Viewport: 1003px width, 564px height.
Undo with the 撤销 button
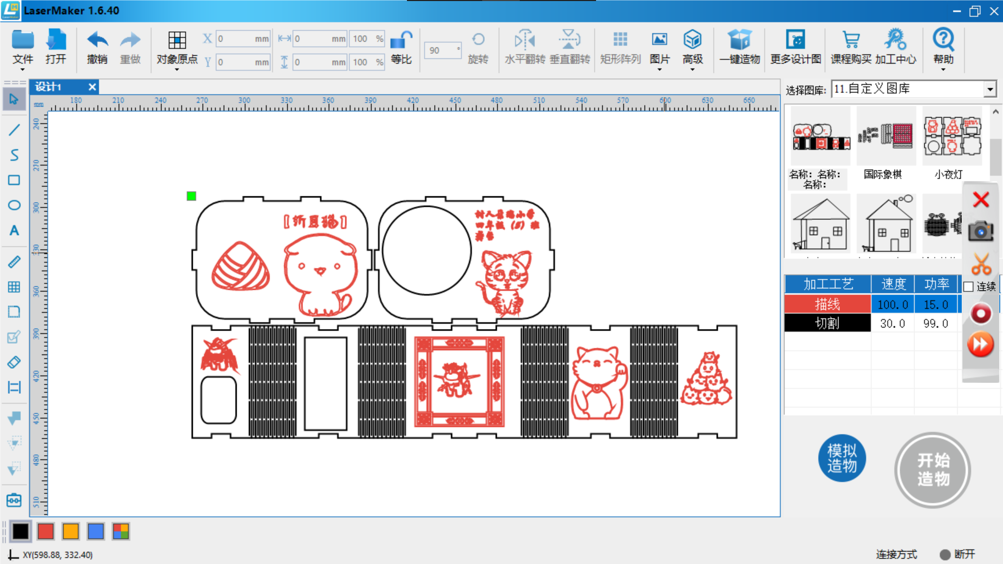point(97,48)
